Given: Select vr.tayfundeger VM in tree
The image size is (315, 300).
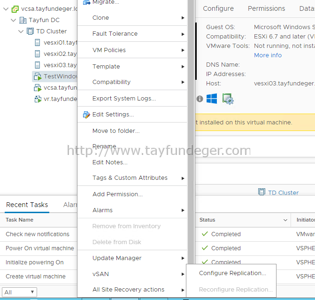Looking at the screenshot, I should click(61, 99).
